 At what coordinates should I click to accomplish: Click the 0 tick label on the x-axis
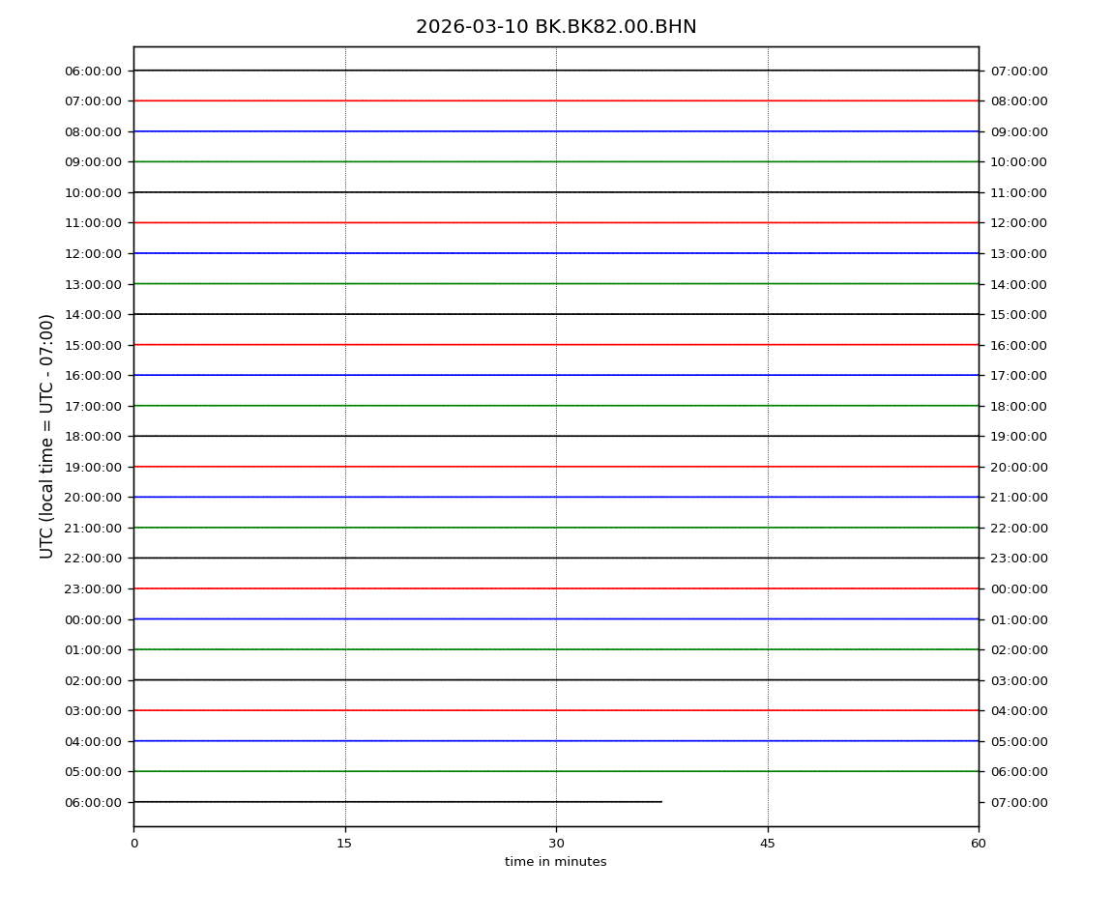133,844
